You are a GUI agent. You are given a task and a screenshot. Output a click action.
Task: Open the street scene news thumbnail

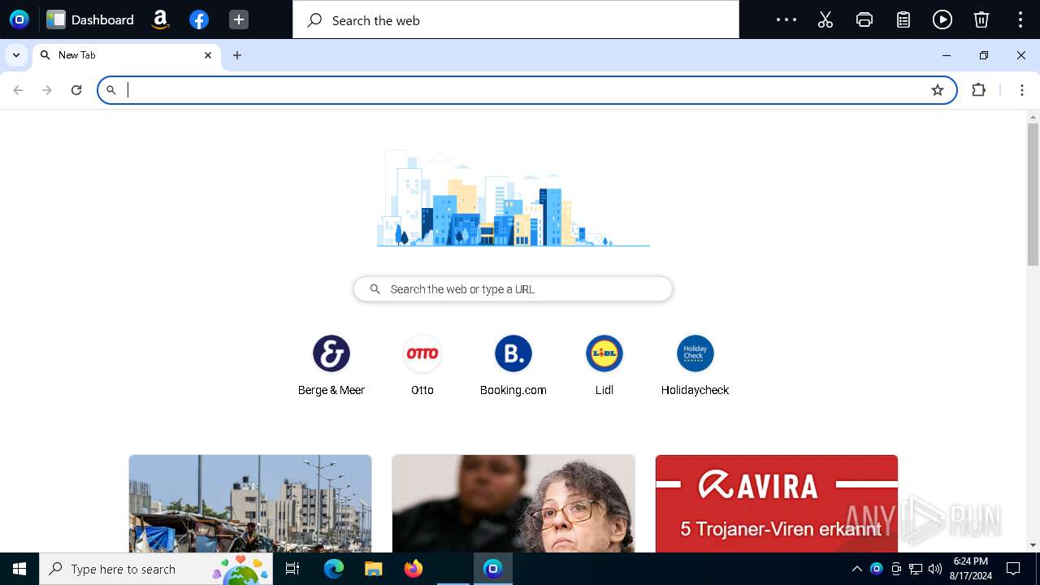click(250, 504)
